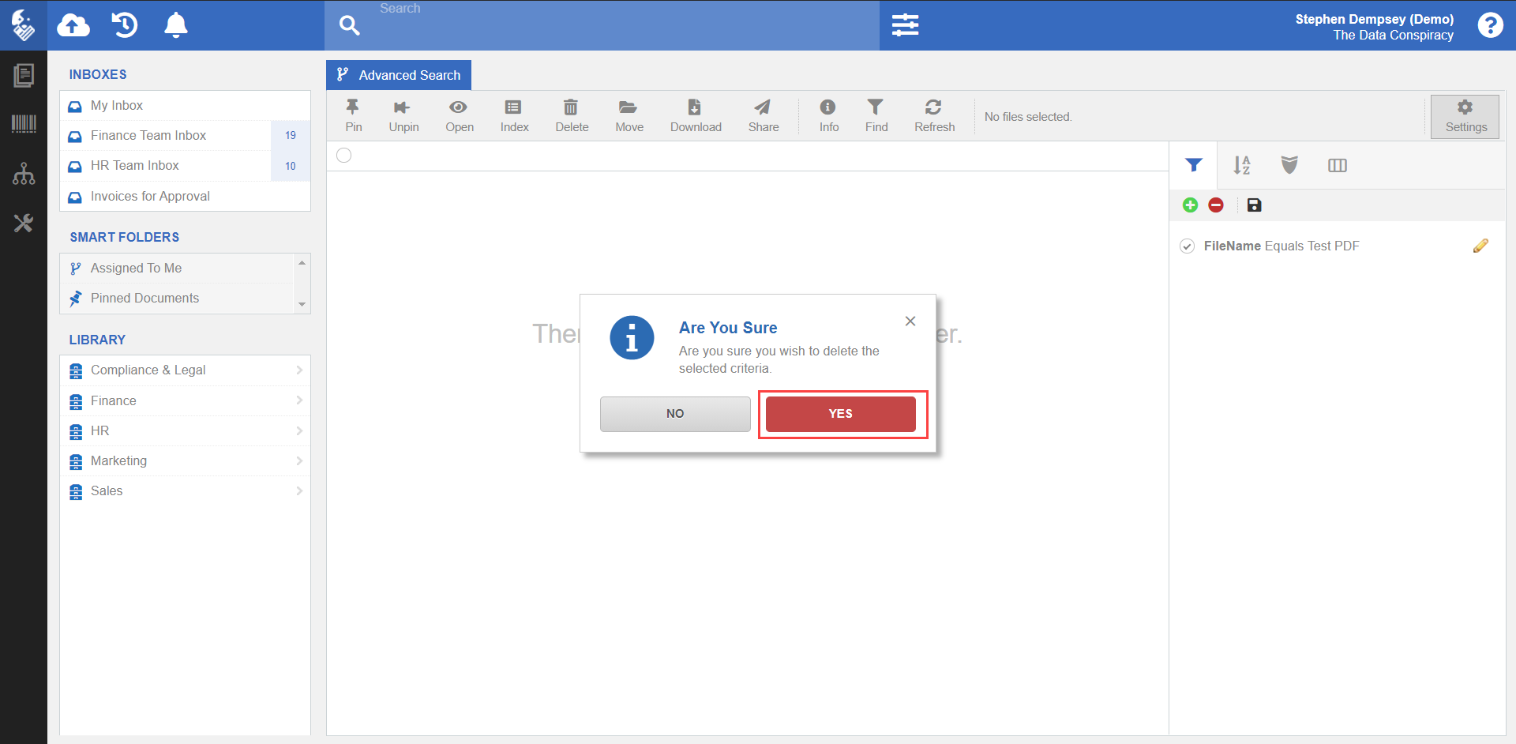Expand the Sales library chevron

click(299, 491)
